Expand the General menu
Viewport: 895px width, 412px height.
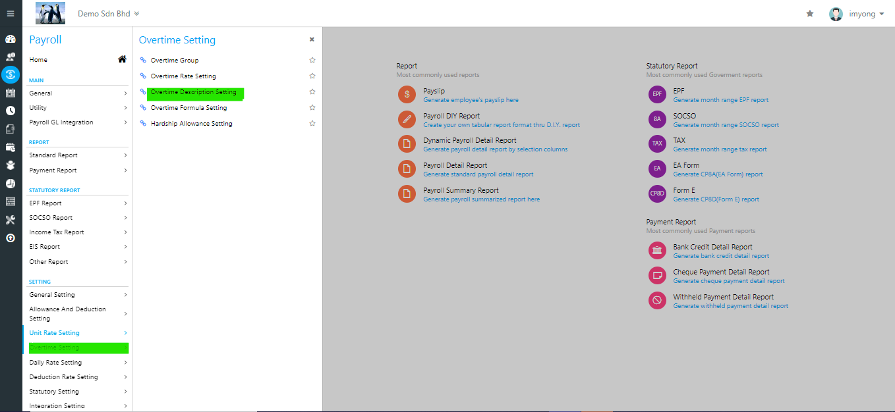point(78,93)
